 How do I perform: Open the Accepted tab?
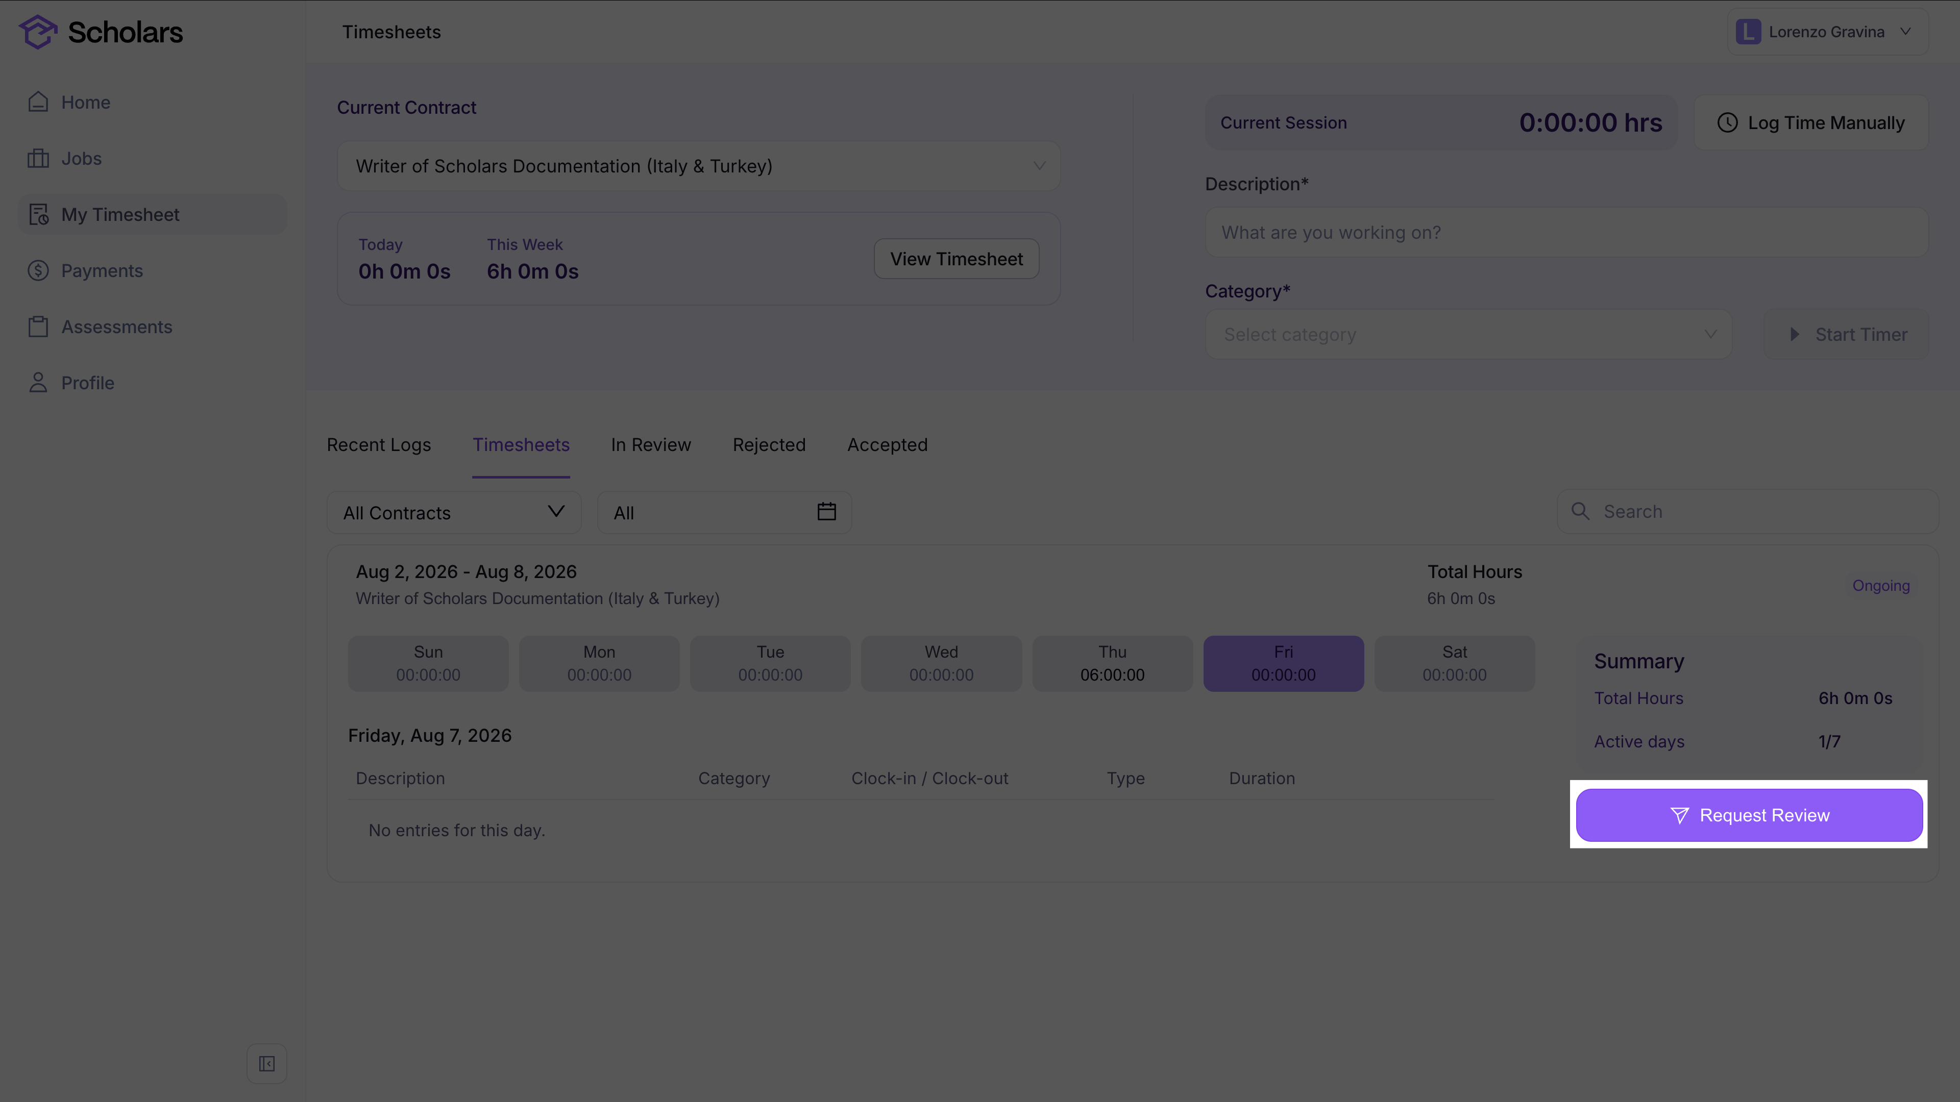tap(888, 445)
